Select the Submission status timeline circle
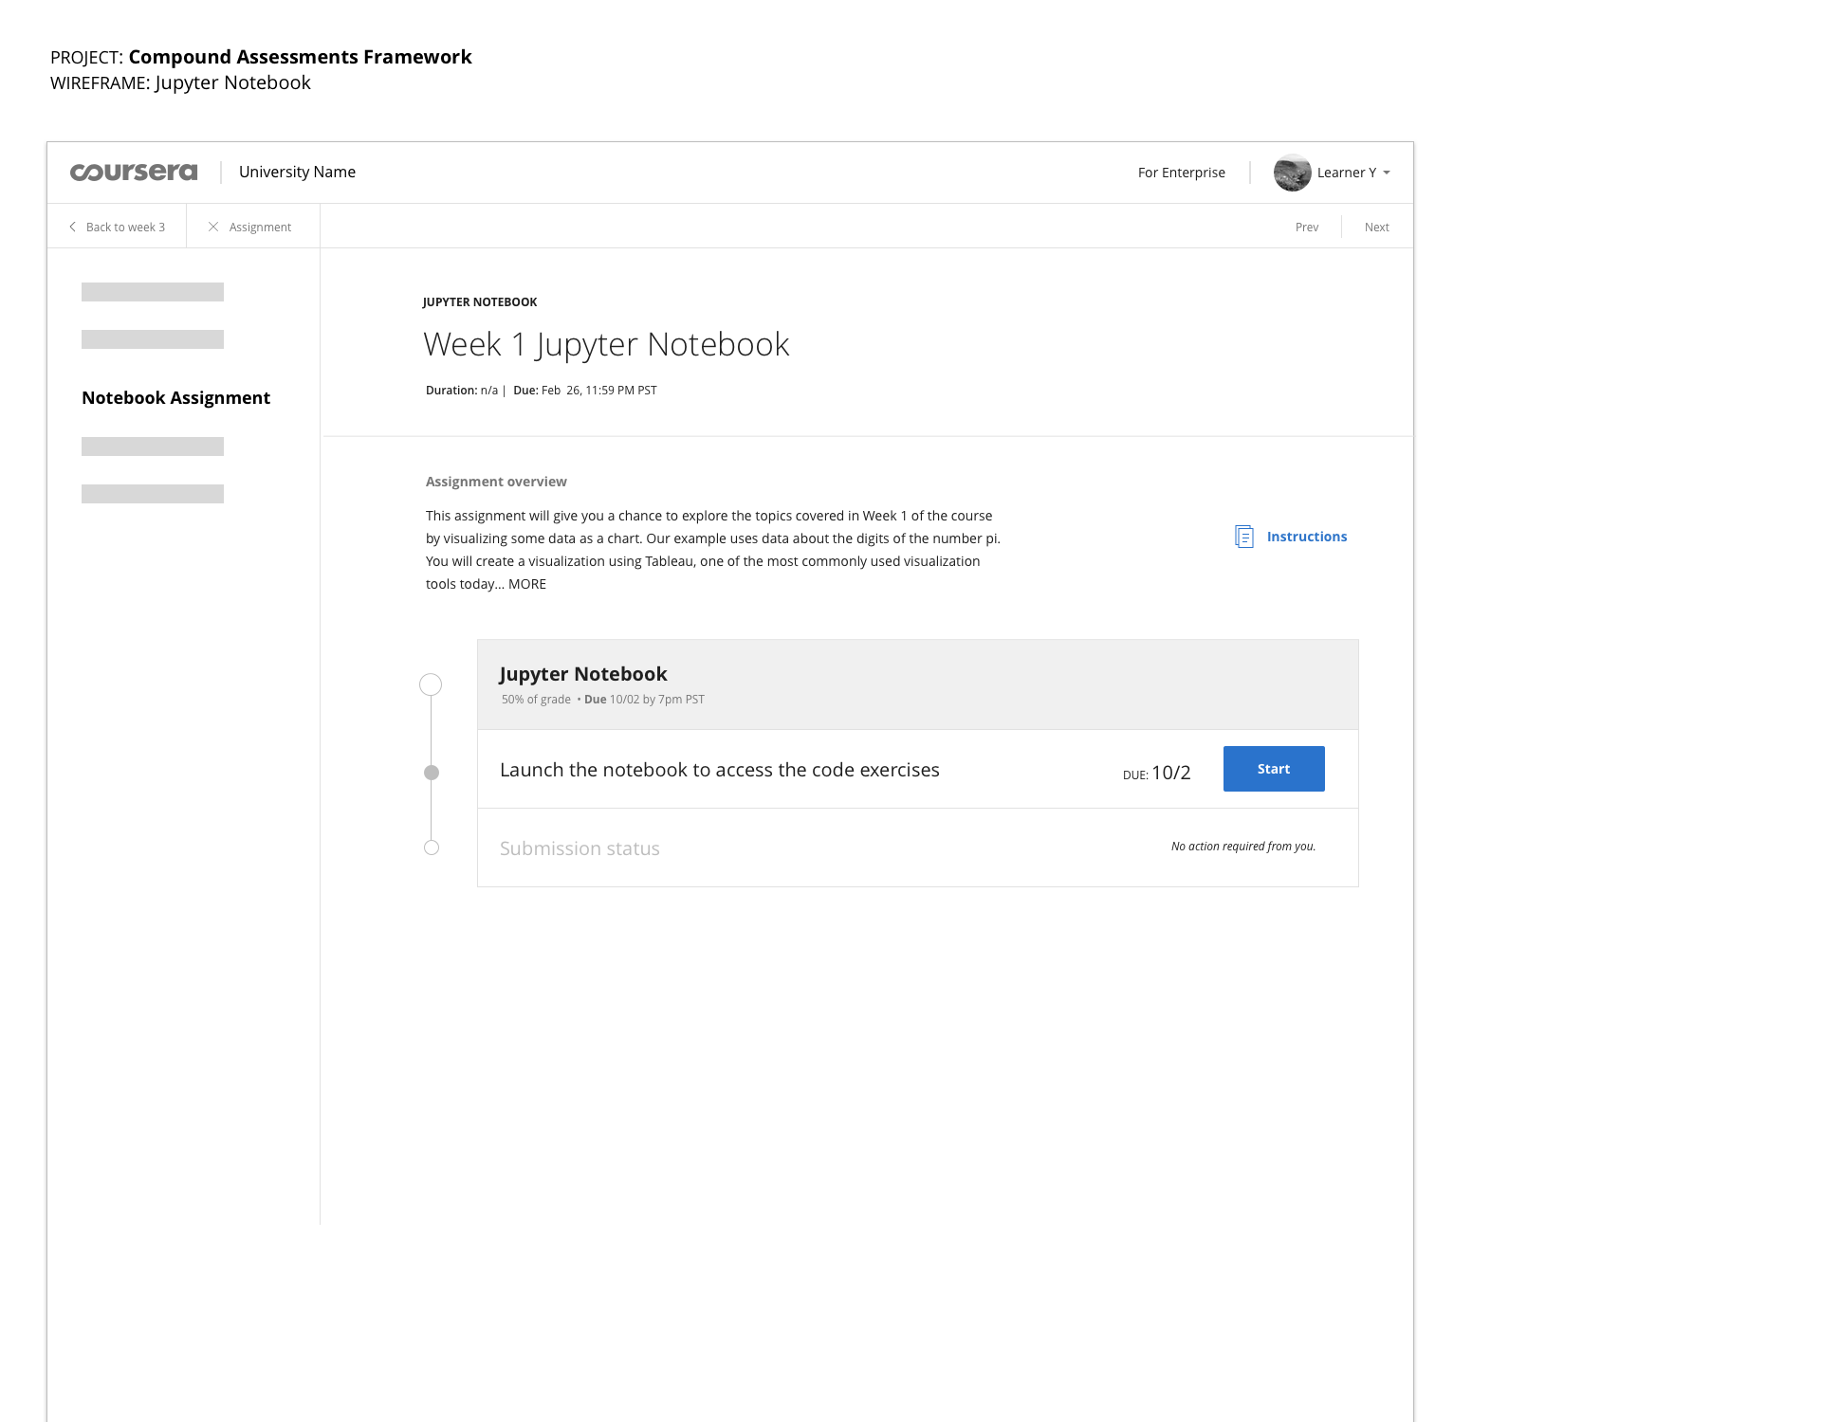1840x1422 pixels. point(432,848)
